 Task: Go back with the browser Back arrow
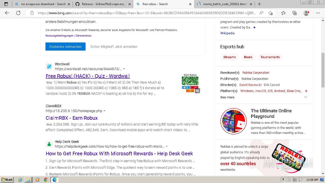click(x=7, y=13)
